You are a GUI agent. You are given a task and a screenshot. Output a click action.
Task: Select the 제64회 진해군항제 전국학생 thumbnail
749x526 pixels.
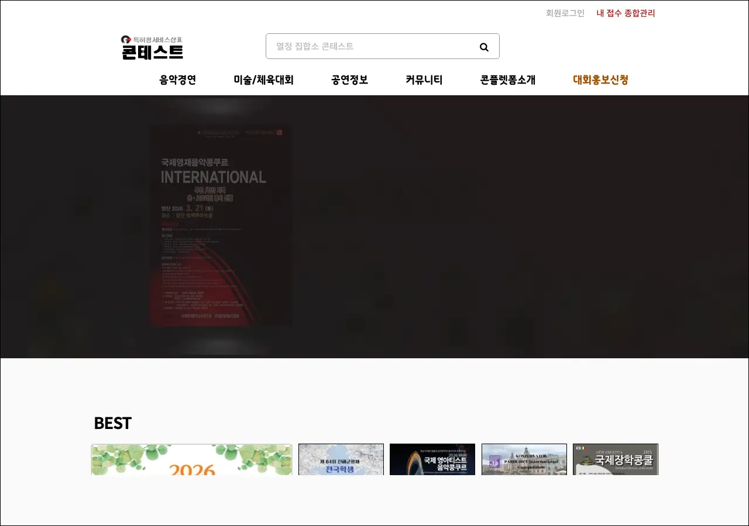click(341, 460)
